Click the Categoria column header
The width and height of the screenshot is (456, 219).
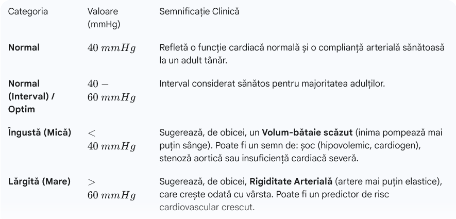click(28, 11)
